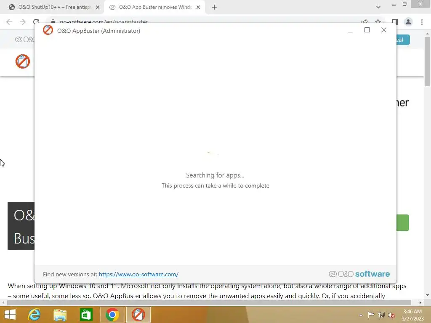Share this page in Chrome
The width and height of the screenshot is (431, 323).
click(x=365, y=21)
